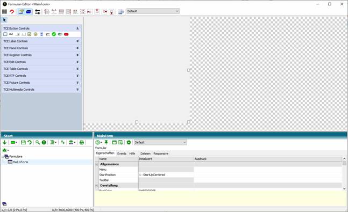
Task: Click the red undo arrow in top toolbar
Action: [x=12, y=11]
